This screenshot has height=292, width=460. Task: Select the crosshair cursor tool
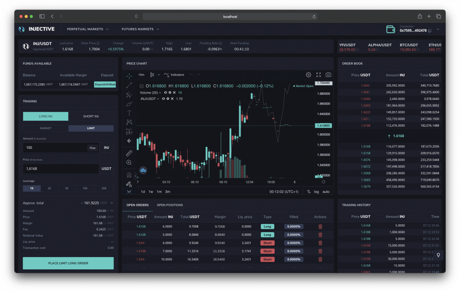129,76
